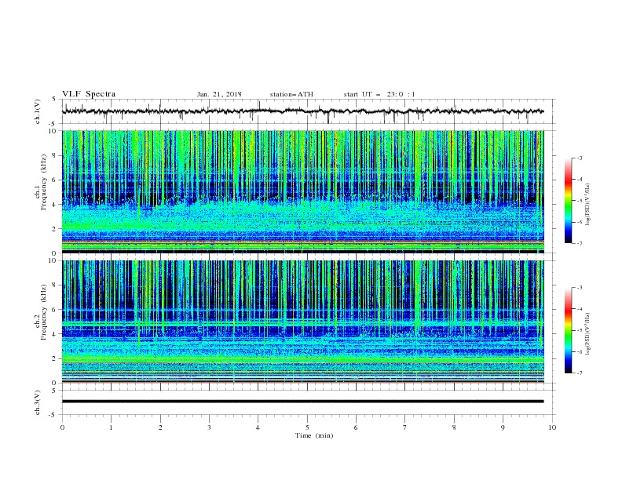The width and height of the screenshot is (622, 480).
Task: Click the "ch.1(V)" waveform axis label
Action: tap(38, 111)
